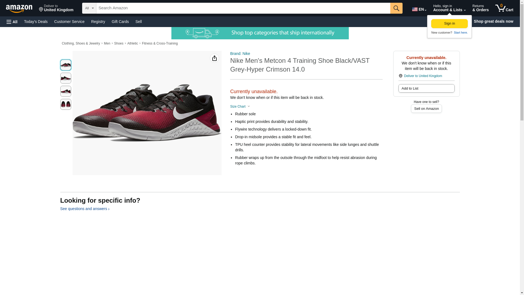Select the fourth shoe pair thumbnail
The width and height of the screenshot is (524, 295).
(x=65, y=104)
